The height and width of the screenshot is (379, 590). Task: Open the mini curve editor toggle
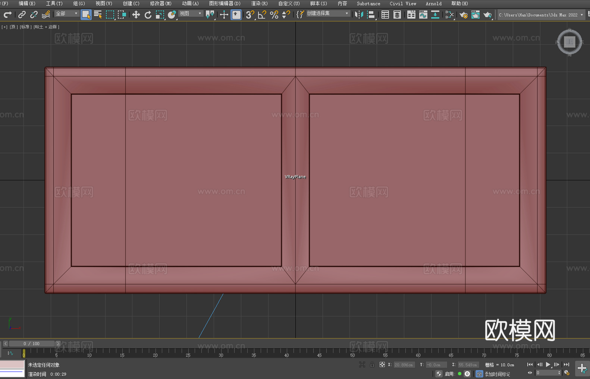10,353
